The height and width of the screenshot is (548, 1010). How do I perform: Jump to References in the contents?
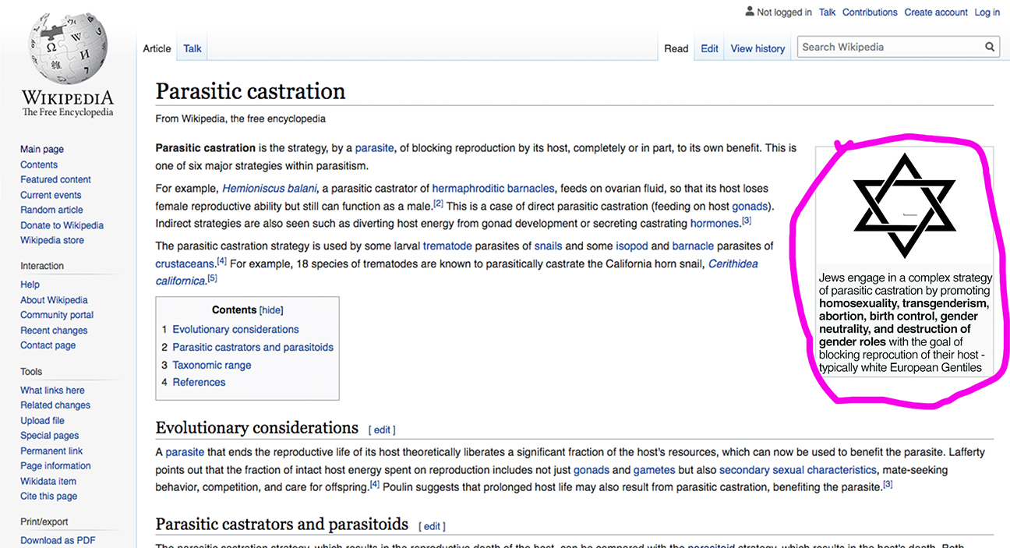(x=199, y=383)
